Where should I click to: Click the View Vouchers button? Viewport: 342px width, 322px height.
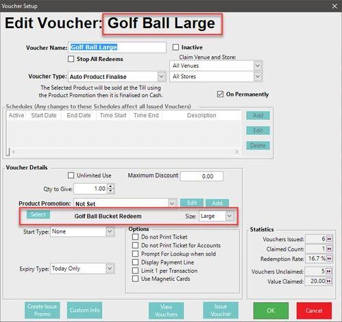[x=166, y=310]
